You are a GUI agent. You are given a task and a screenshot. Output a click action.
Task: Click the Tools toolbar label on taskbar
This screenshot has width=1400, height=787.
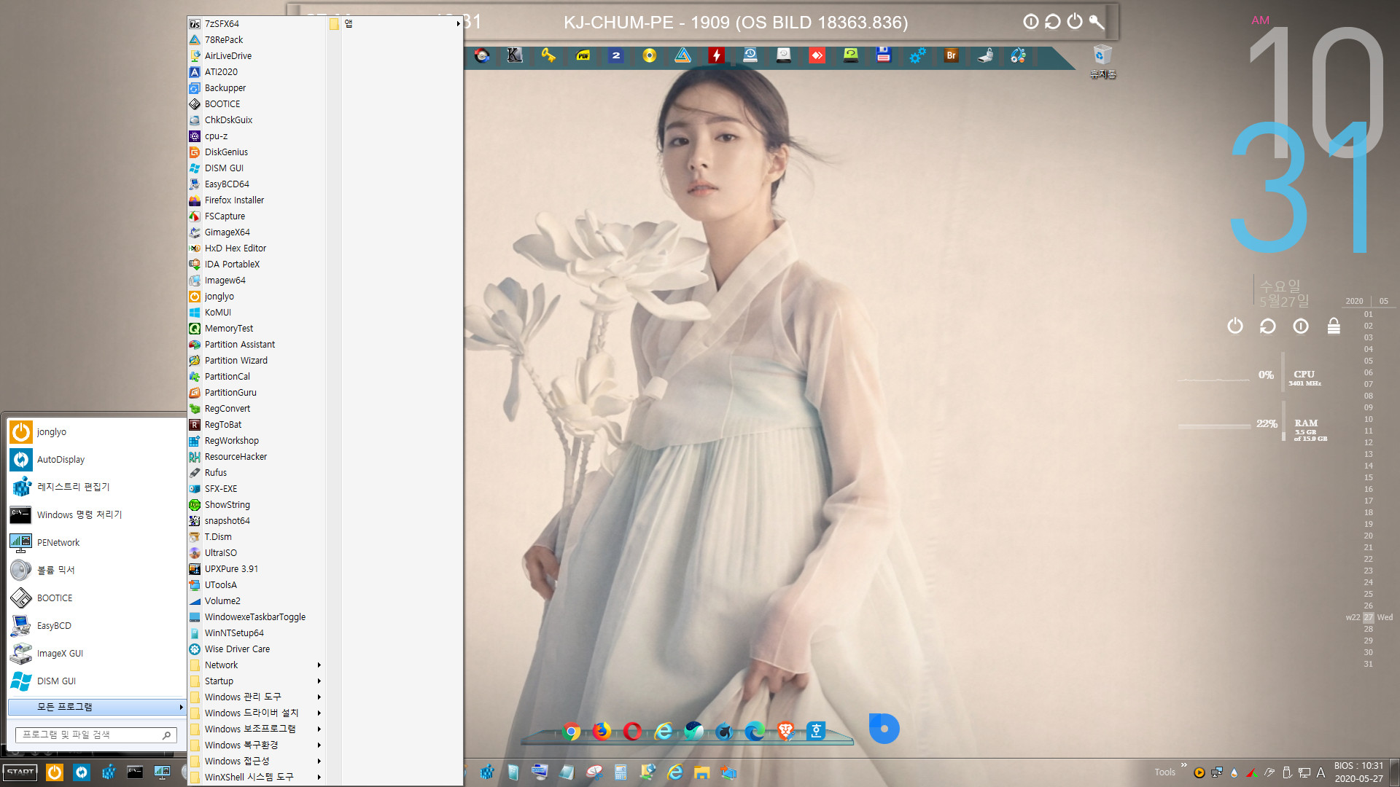[x=1164, y=772]
